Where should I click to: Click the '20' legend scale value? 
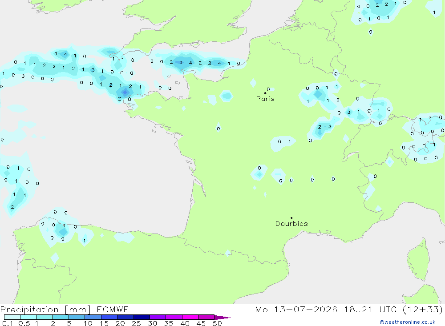coord(120,323)
